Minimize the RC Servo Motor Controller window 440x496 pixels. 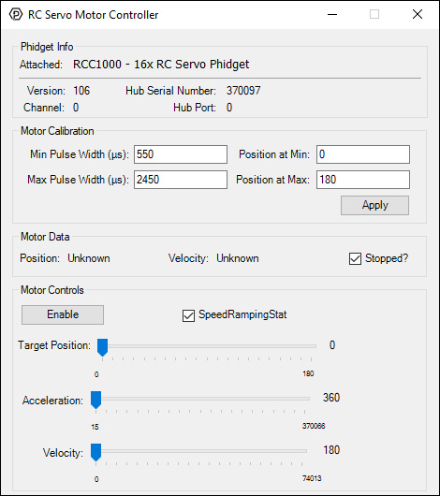pyautogui.click(x=332, y=14)
